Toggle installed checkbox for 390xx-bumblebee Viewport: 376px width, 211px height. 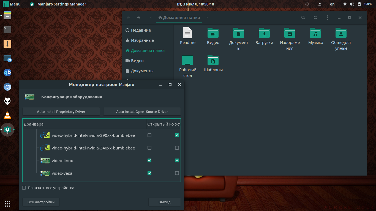tap(177, 135)
